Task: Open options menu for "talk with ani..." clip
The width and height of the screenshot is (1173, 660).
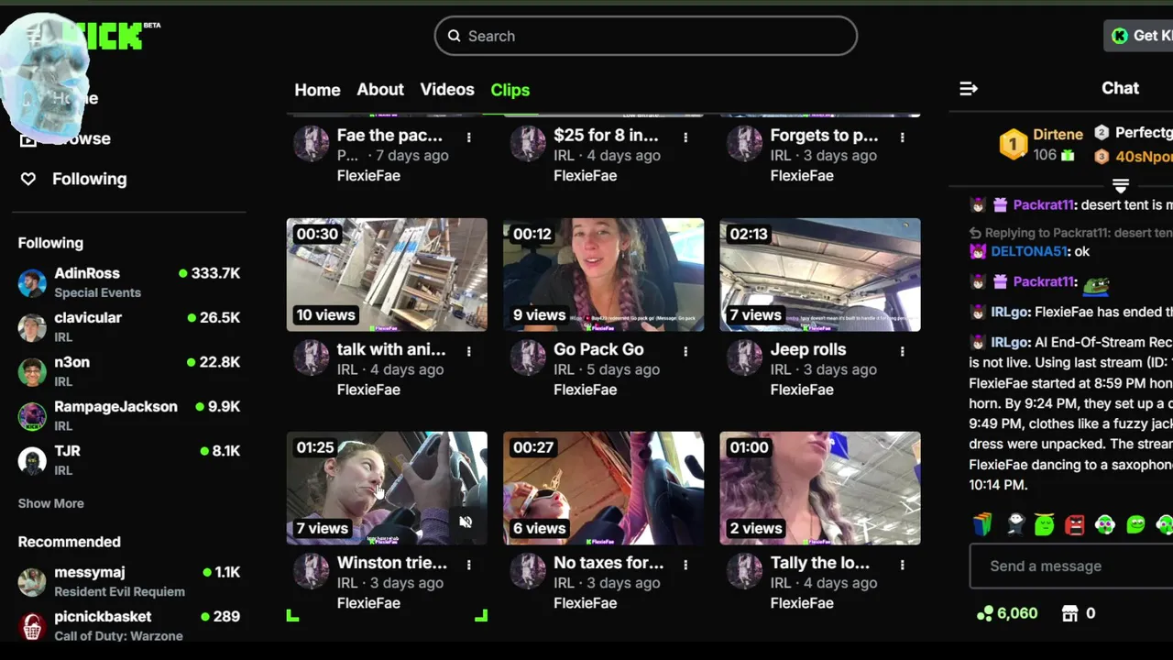Action: click(x=468, y=351)
